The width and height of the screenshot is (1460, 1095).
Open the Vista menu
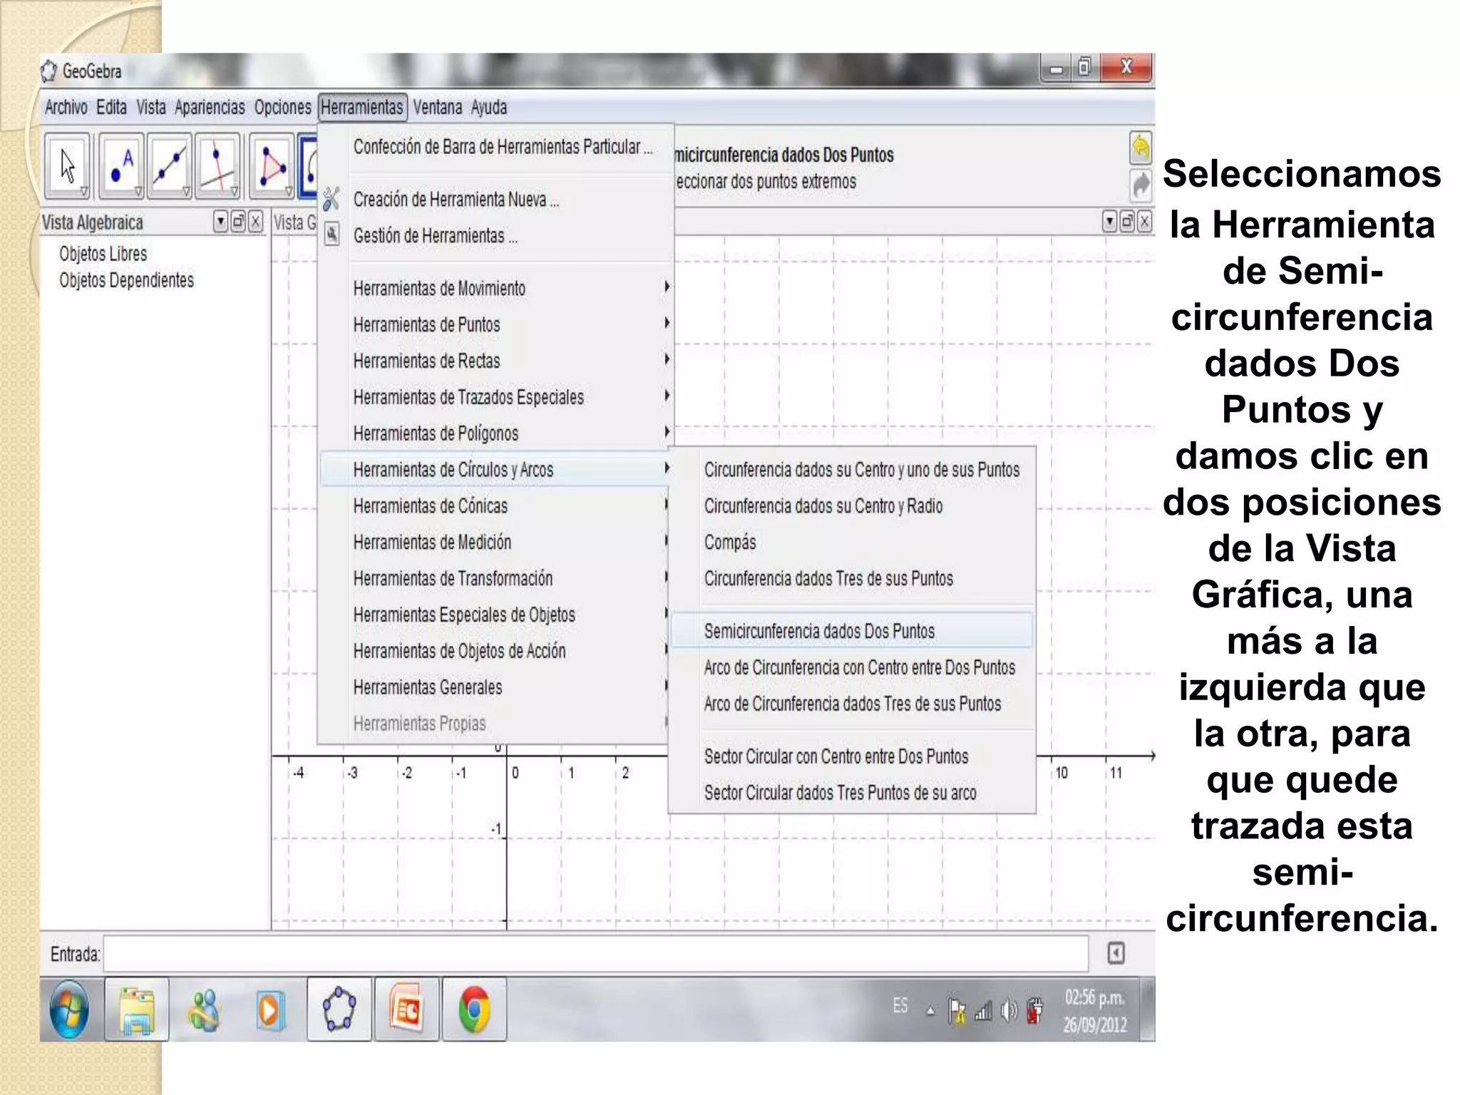coord(151,108)
